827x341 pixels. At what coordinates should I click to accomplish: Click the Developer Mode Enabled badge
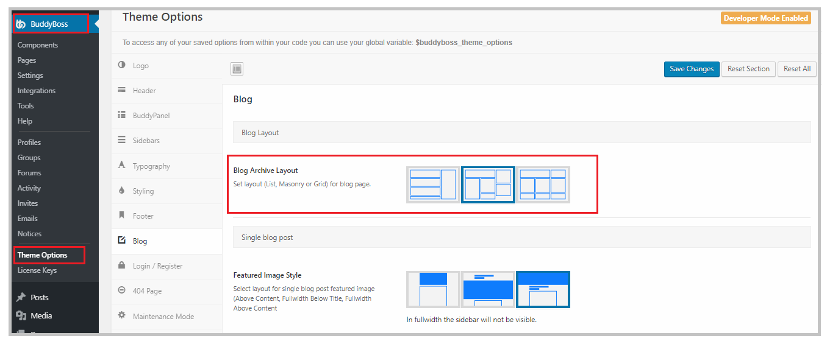(766, 18)
